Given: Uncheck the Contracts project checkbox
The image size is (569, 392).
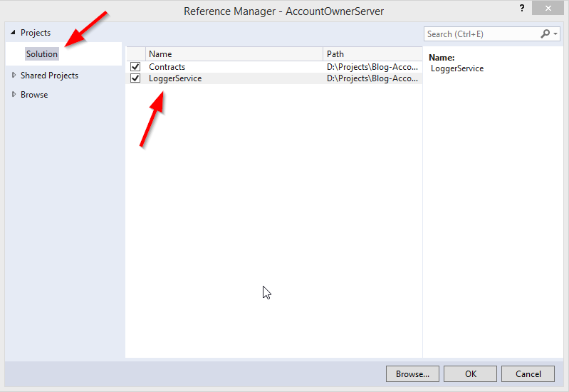Looking at the screenshot, I should click(x=135, y=67).
